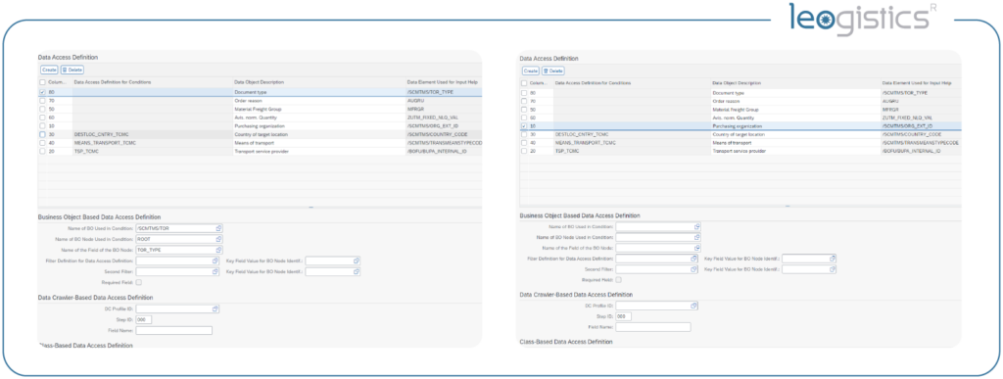1003x379 pixels.
Task: Right panel: click the Step ID field showing 000
Action: click(623, 316)
